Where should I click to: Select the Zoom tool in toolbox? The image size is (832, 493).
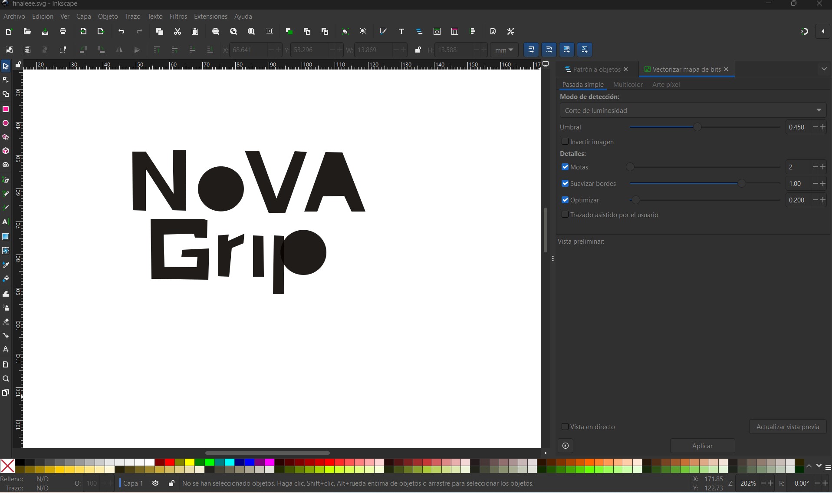(6, 379)
